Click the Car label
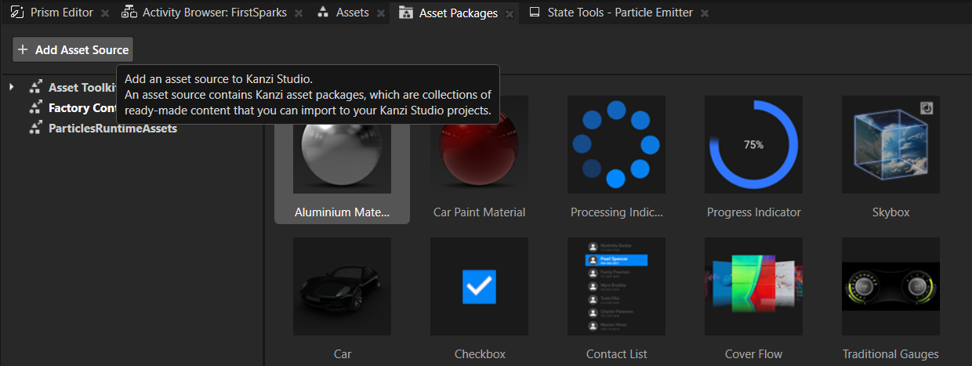Screen dimensions: 972x366 click(343, 353)
